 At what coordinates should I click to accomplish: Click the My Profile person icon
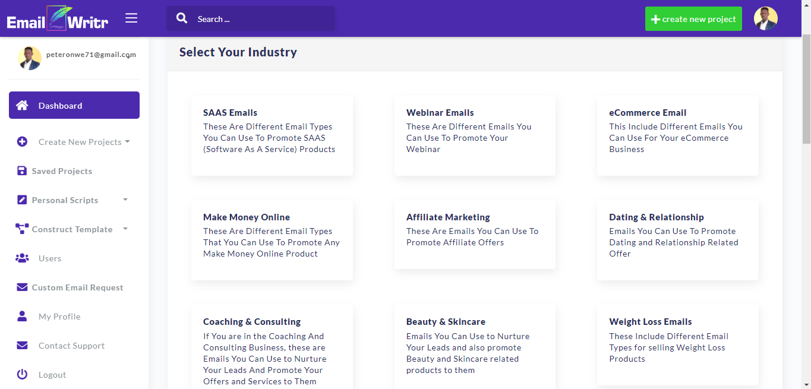point(22,317)
